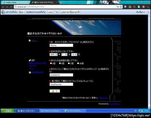Open the birth year dropdown showing 2009

pos(54,55)
